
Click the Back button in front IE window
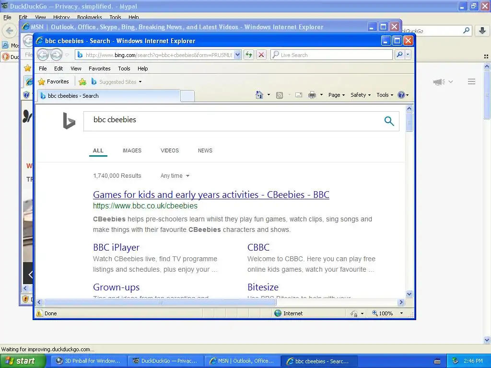[43, 55]
